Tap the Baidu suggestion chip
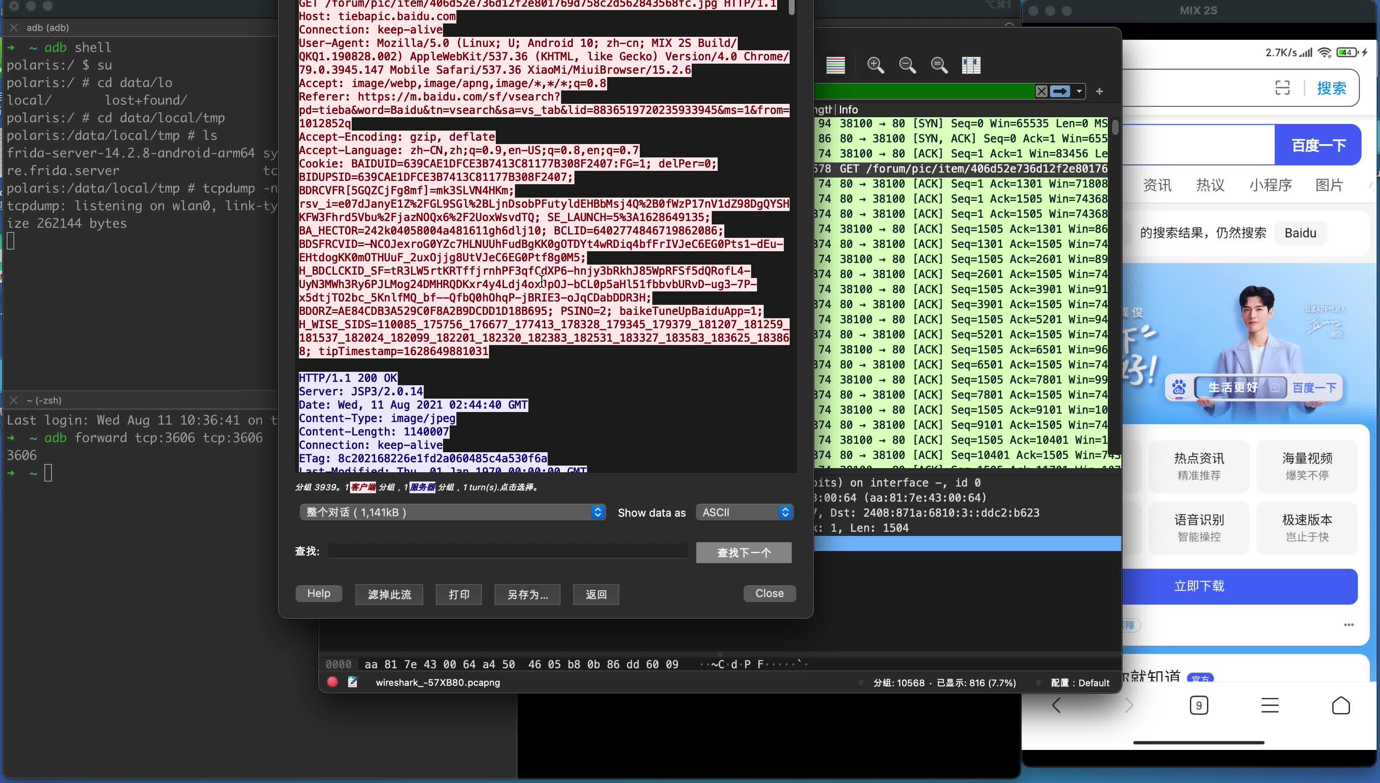This screenshot has height=783, width=1380. tap(1300, 233)
